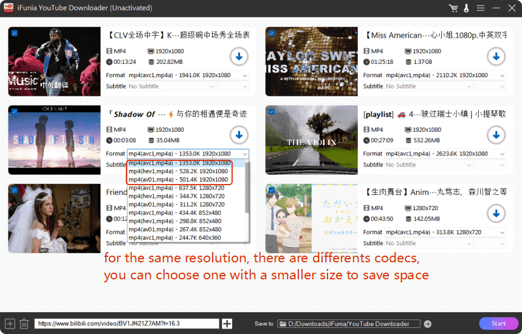Choose mp4(av01,mp4a) 311.2K 1280x720 format

[x=179, y=204]
